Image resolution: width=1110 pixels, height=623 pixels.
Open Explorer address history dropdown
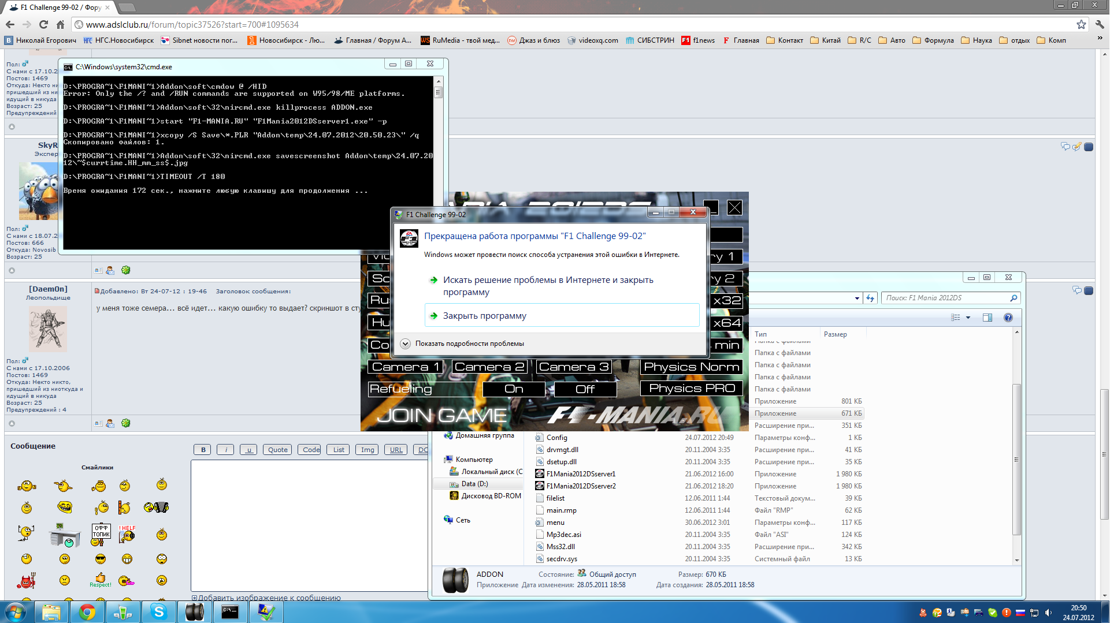point(856,299)
